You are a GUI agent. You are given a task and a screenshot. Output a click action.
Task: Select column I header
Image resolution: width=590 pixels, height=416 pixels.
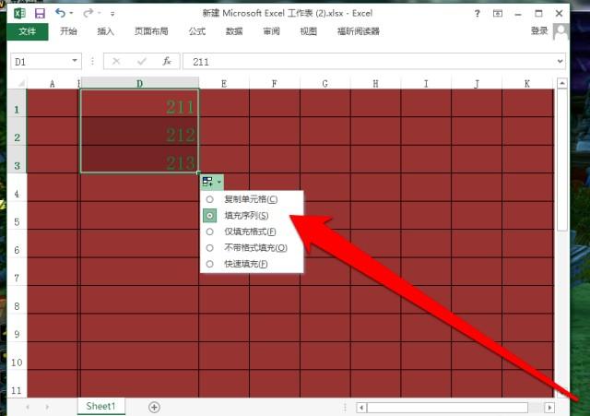pos(426,83)
